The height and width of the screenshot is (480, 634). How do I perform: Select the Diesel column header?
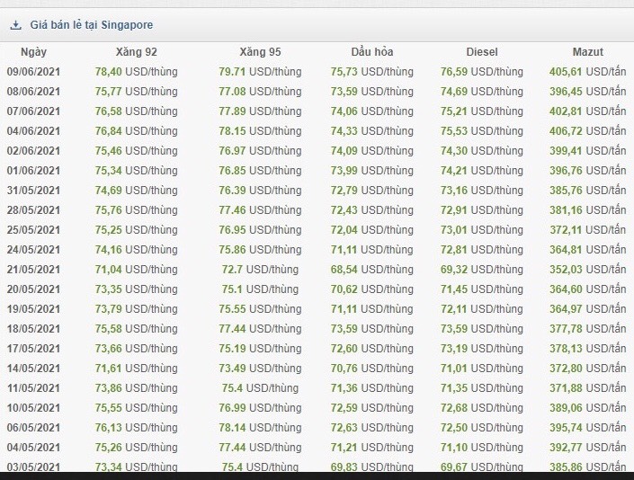point(482,52)
